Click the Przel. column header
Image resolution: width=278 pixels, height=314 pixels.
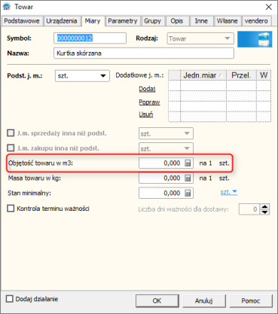coord(241,75)
